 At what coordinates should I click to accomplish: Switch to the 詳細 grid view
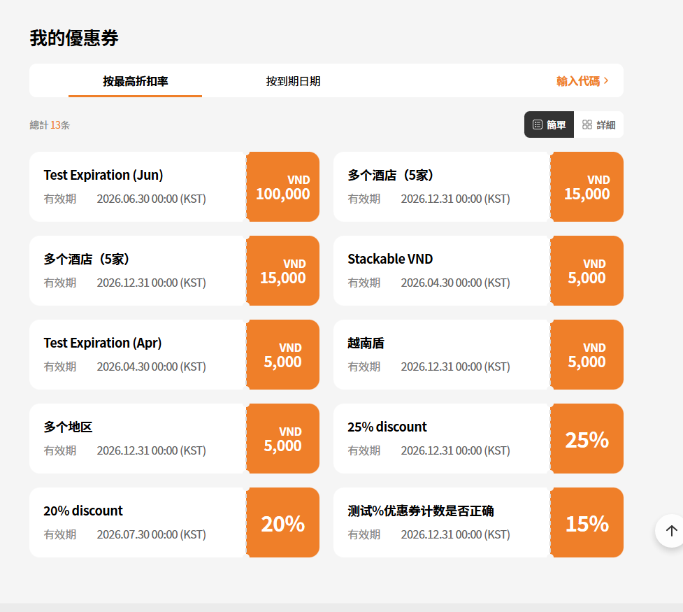click(x=598, y=124)
